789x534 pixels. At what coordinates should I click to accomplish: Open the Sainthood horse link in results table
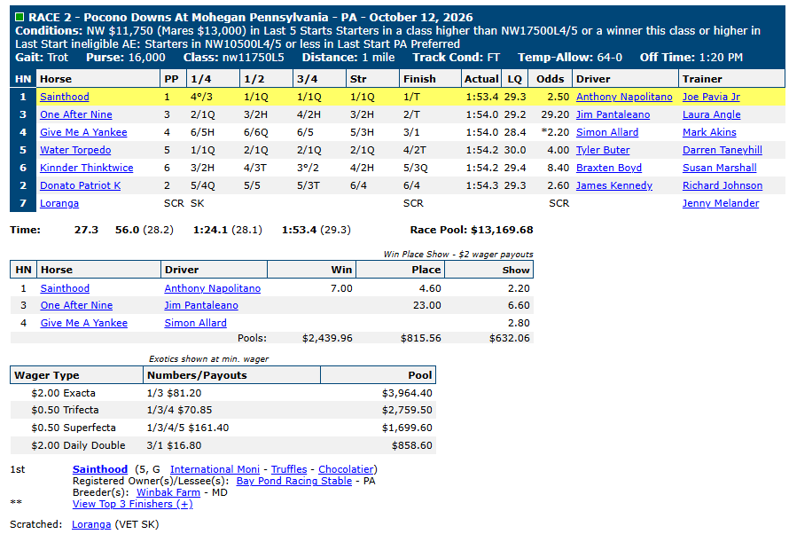click(x=65, y=97)
